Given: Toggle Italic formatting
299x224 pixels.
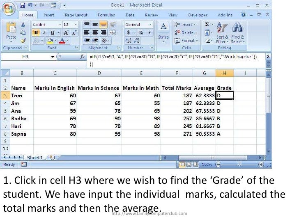Looking at the screenshot, I should coord(44,32).
